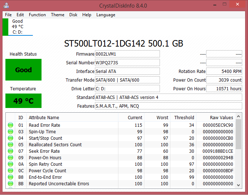Select the Spin Retry Count attribute name
248x195 pixels.
[x=45, y=164]
